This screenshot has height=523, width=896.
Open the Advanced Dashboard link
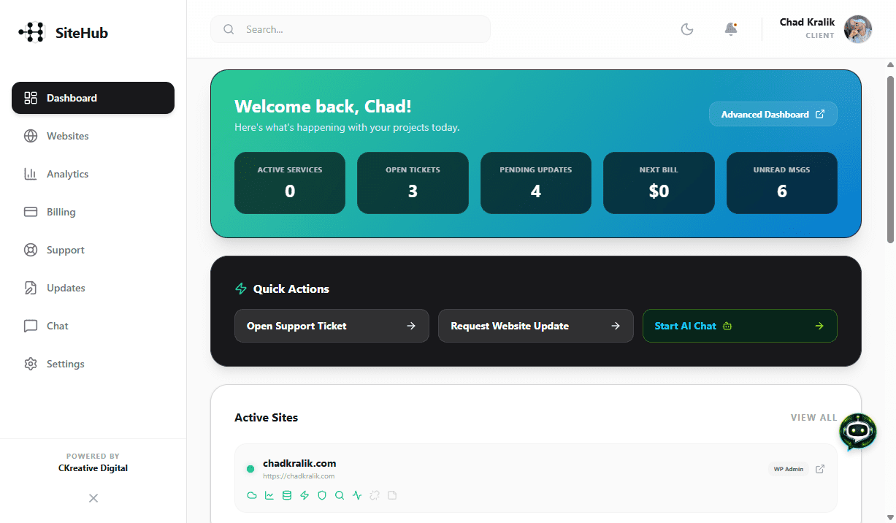coord(773,114)
